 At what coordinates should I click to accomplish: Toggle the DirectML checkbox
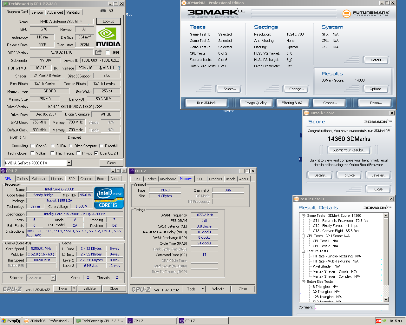click(x=101, y=146)
